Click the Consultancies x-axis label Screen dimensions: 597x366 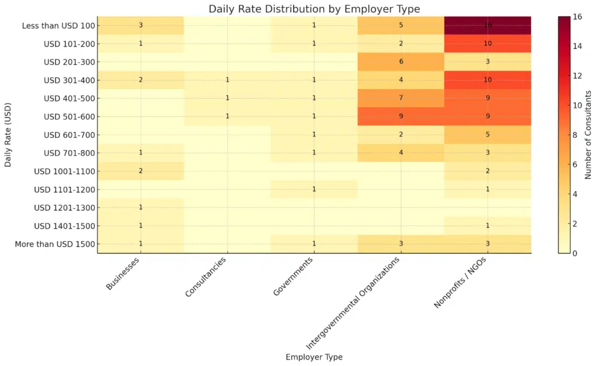coord(205,277)
